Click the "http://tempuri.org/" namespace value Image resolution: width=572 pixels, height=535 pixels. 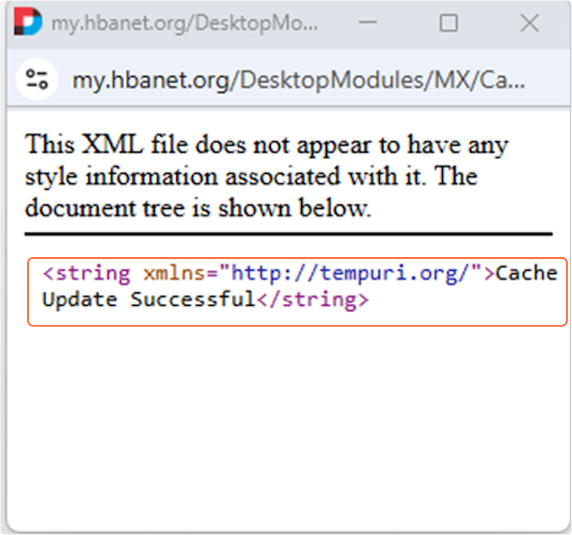350,273
